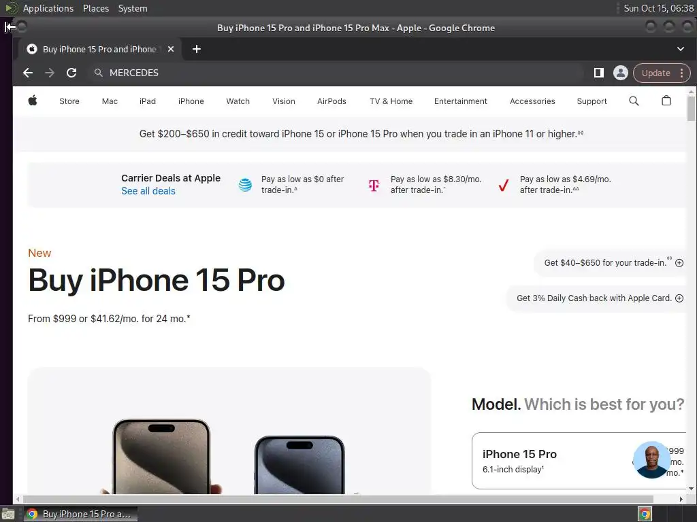Open the Entertainment menu
This screenshot has height=522, width=697.
(461, 101)
